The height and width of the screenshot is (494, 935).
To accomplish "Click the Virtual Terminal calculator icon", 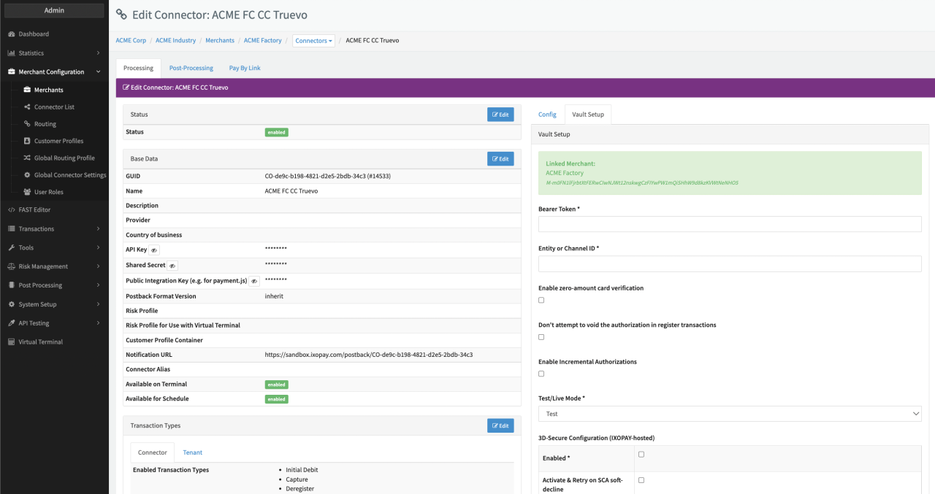I will coord(12,342).
